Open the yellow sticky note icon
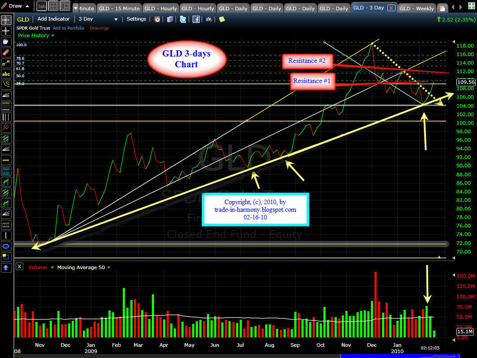 click(x=222, y=19)
